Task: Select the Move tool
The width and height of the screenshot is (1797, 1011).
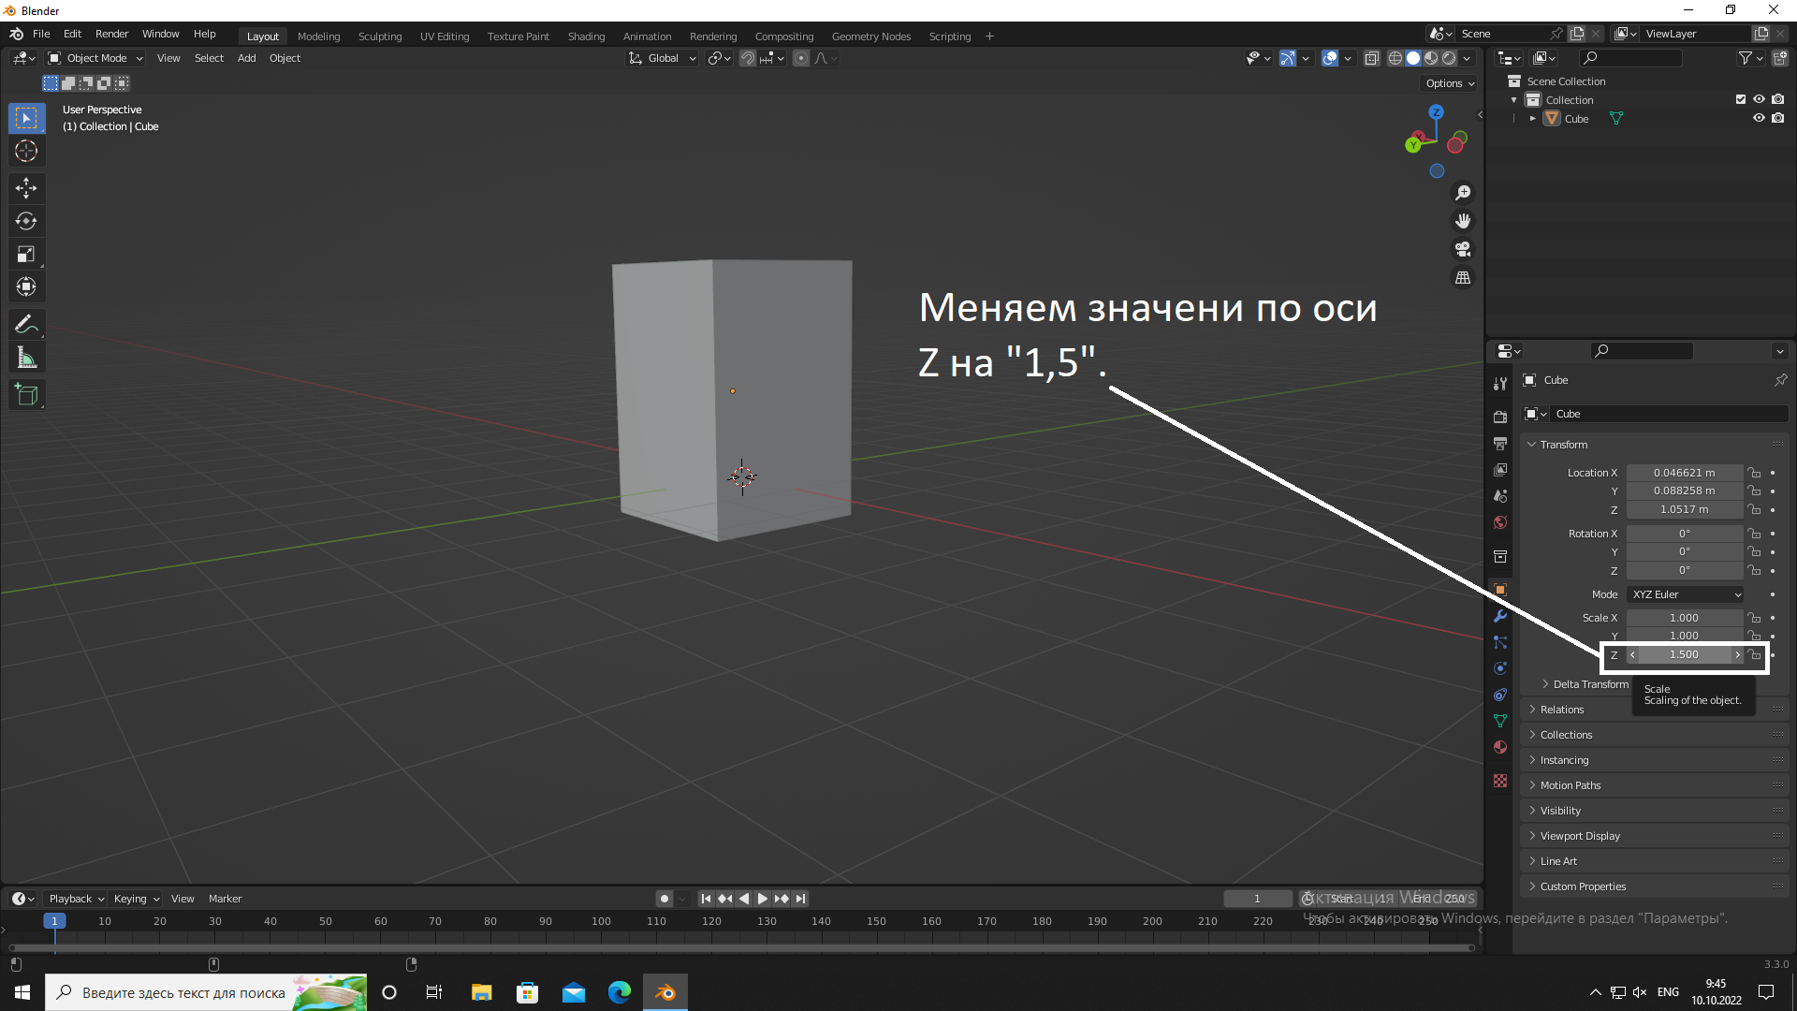Action: pyautogui.click(x=26, y=188)
